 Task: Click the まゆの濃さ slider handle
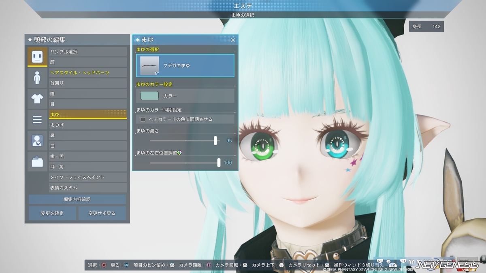pyautogui.click(x=216, y=140)
